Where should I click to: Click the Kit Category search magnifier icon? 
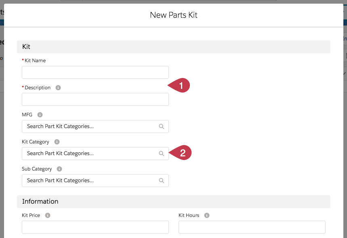[162, 154]
